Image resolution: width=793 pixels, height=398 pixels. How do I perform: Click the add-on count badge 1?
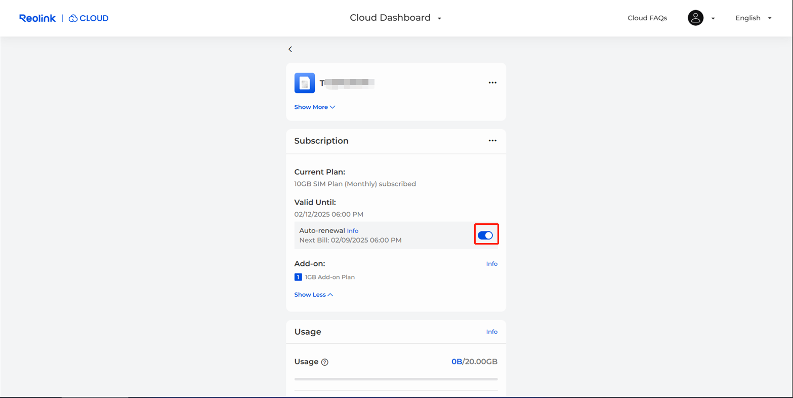(298, 277)
